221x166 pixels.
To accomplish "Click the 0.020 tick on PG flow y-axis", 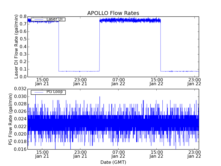I will (x=21, y=134).
